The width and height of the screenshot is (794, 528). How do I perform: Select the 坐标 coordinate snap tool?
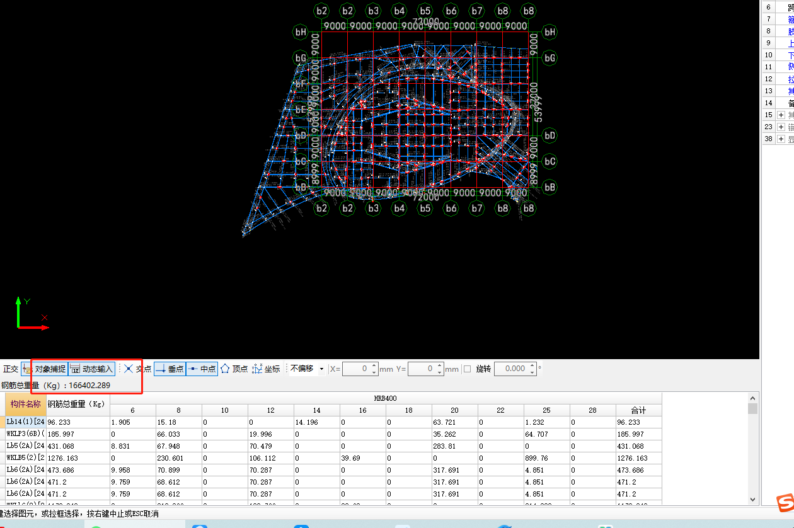[266, 369]
